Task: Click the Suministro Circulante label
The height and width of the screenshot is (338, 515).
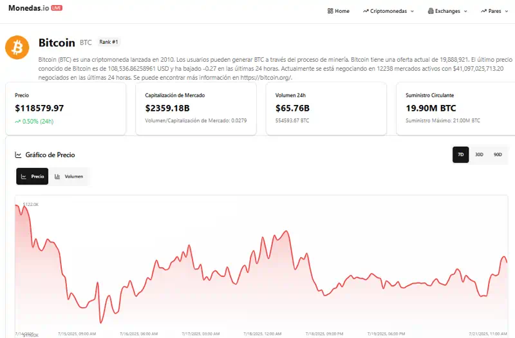Action: (429, 95)
